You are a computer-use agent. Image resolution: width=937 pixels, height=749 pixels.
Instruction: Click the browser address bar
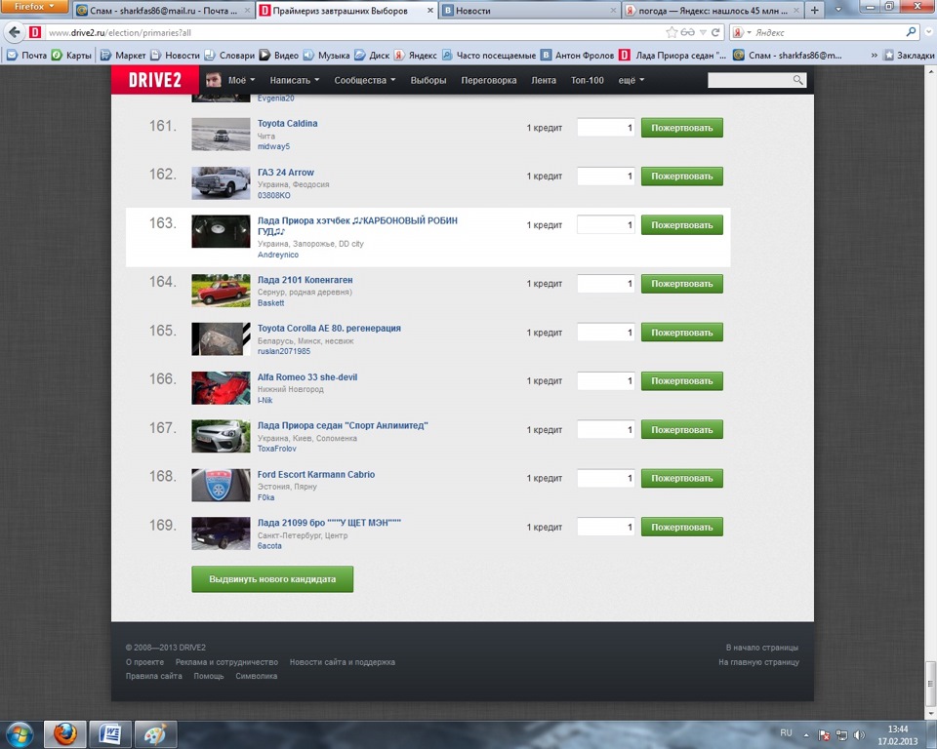tap(355, 32)
